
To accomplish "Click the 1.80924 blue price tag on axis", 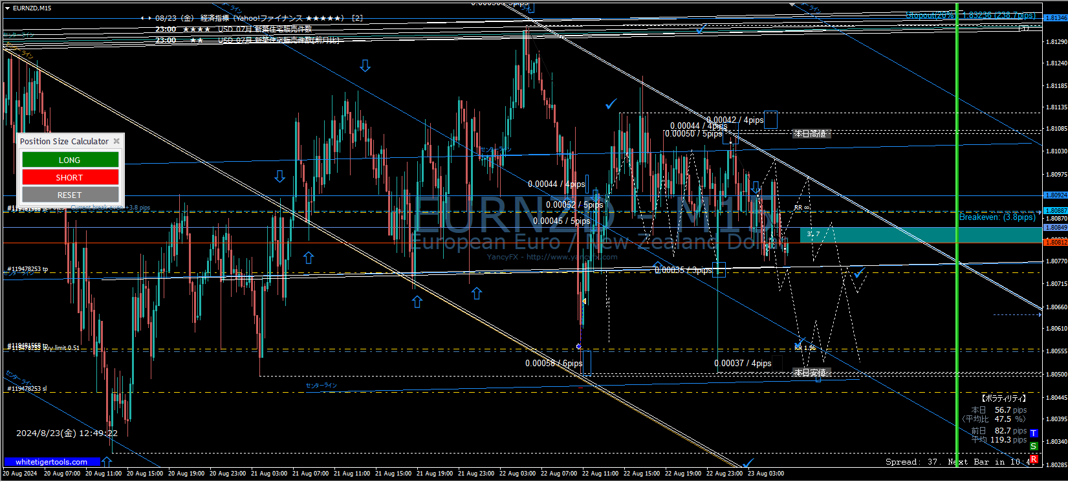I will tap(1055, 195).
